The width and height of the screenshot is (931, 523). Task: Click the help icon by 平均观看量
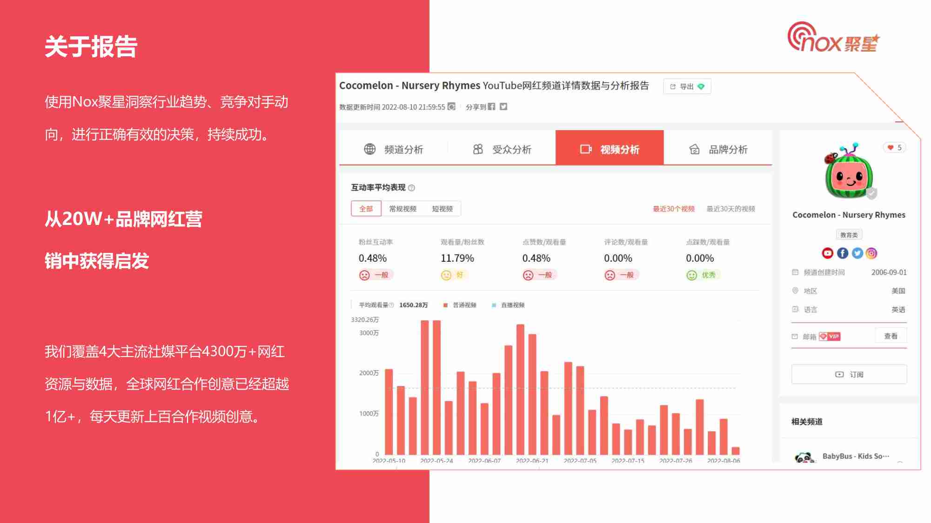point(391,305)
